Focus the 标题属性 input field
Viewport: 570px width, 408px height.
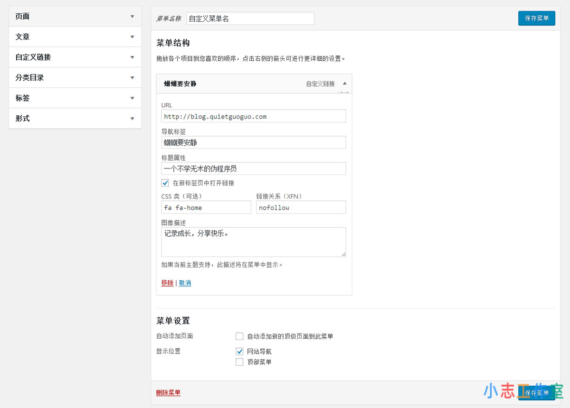[254, 168]
